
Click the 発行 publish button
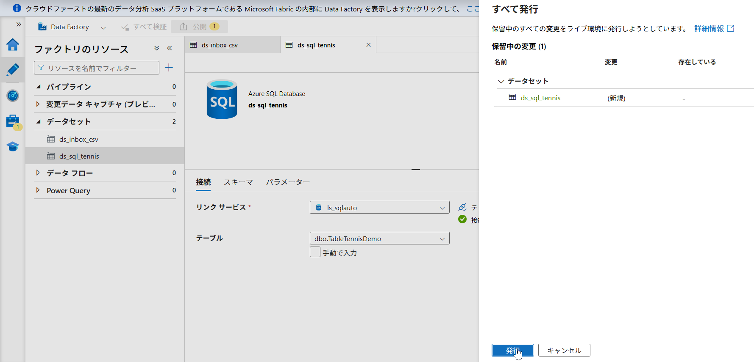coord(512,350)
